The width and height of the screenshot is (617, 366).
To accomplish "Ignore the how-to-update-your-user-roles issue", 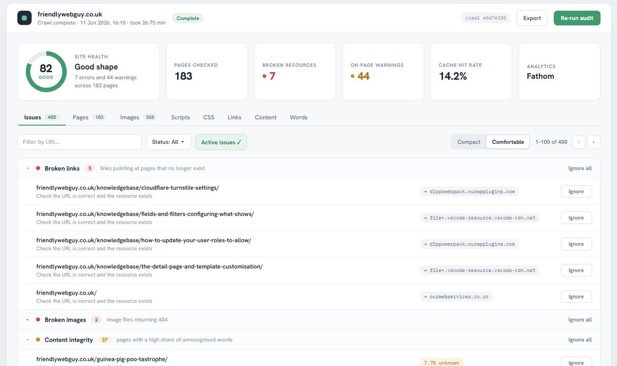I will coord(576,244).
